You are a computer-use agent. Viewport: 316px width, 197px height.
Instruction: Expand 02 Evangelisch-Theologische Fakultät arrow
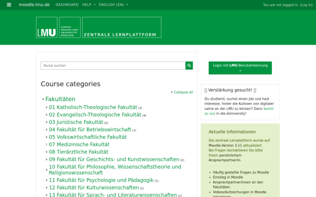46,115
